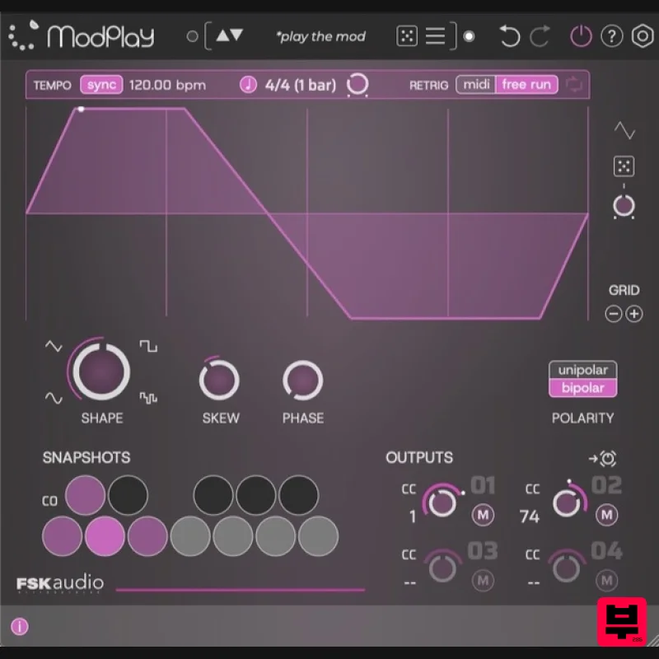Click the dice icon on the right sidebar
This screenshot has height=659, width=659.
[x=624, y=166]
